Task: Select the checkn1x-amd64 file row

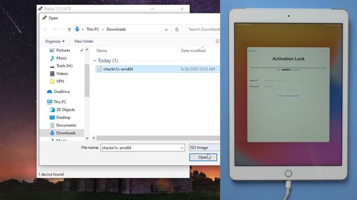Action: (x=157, y=69)
